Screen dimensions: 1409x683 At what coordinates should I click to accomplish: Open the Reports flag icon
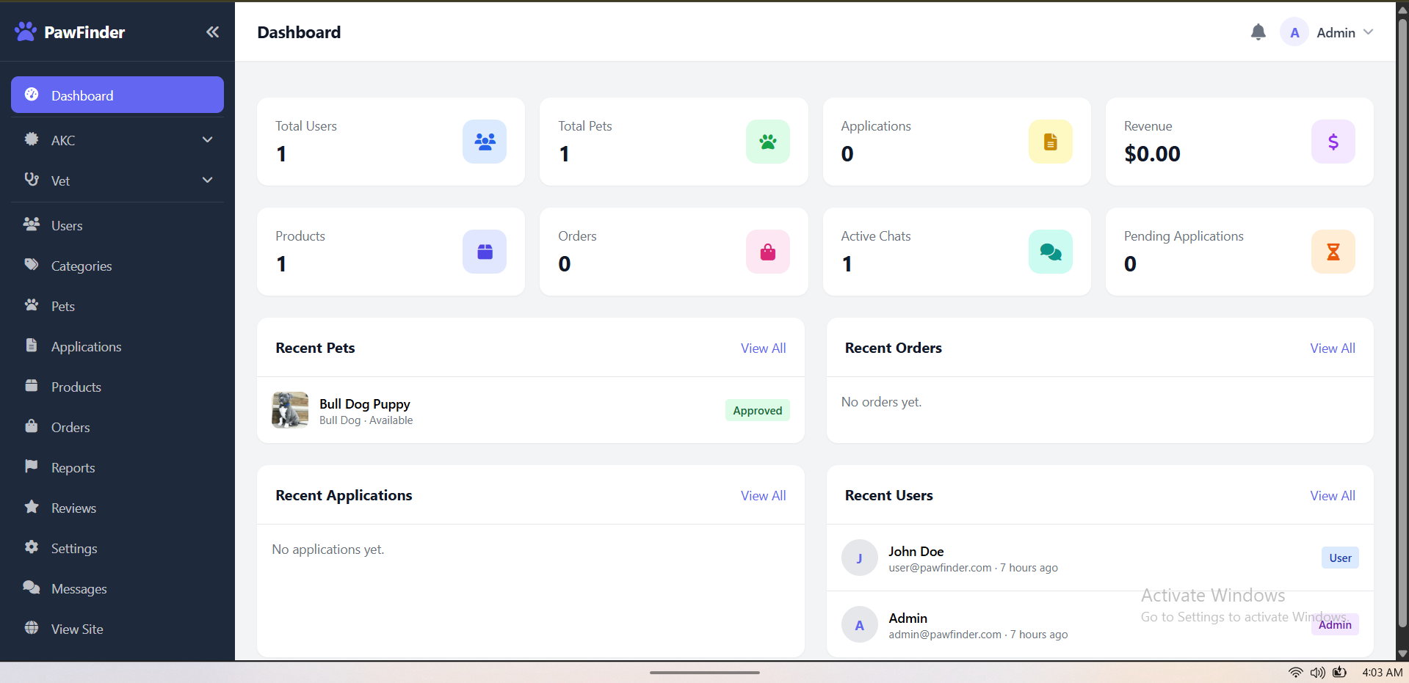[x=31, y=467]
